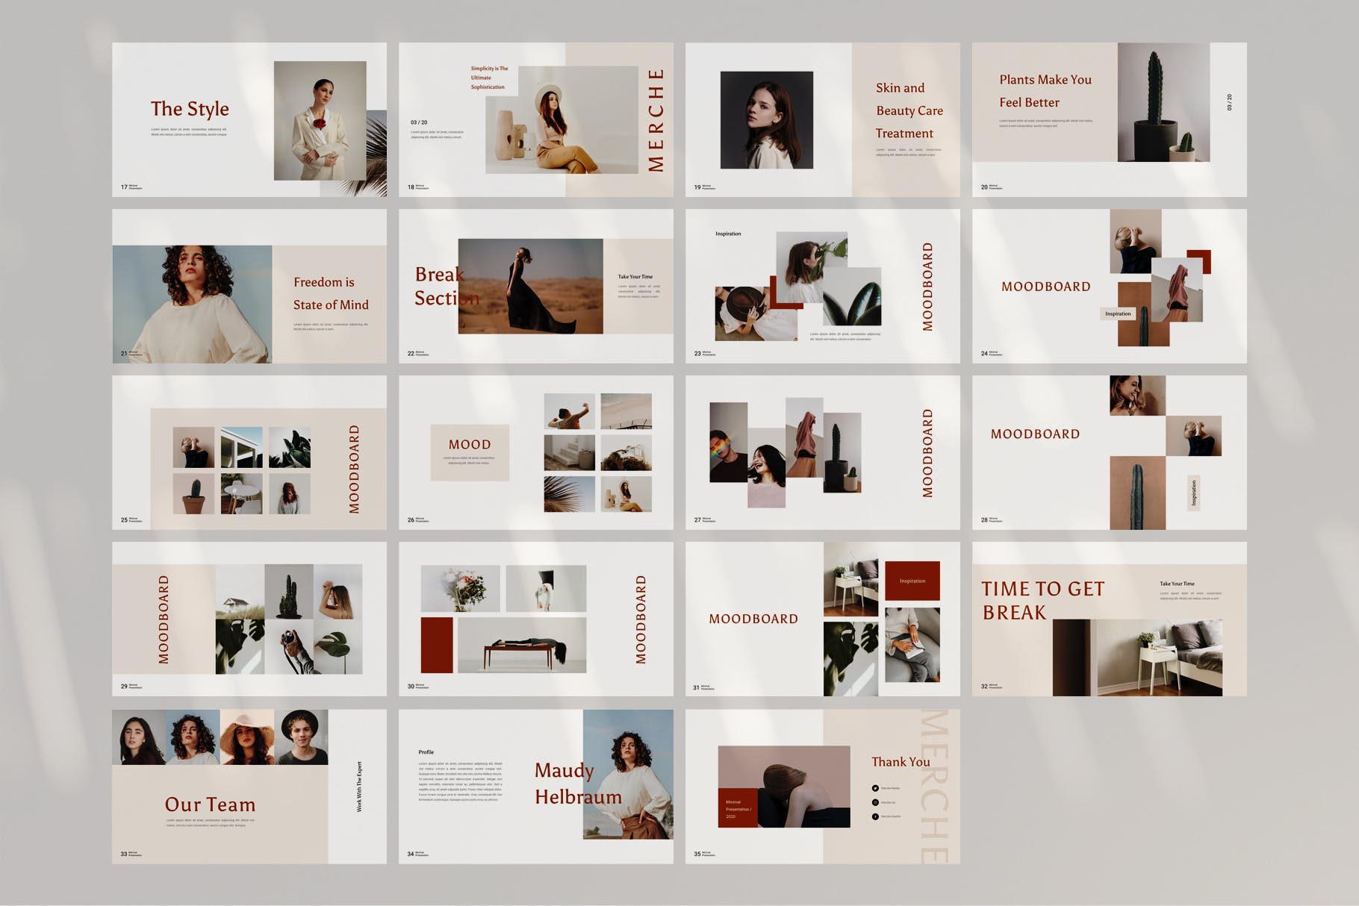This screenshot has width=1359, height=906.
Task: Select "Freedom is State of Mind" slide
Action: (330, 293)
